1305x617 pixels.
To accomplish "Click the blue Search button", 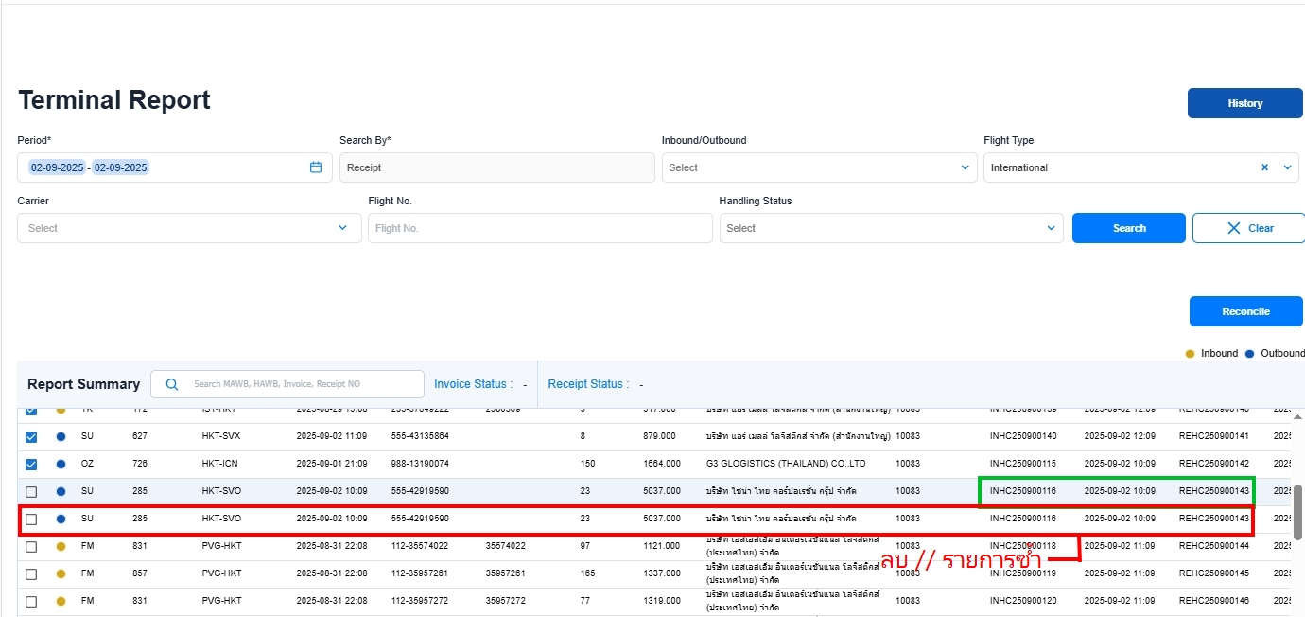I will tap(1128, 228).
